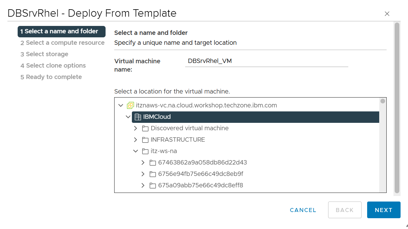Click the vCenter server icon beside itznaws-vc
The width and height of the screenshot is (408, 229).
point(130,105)
